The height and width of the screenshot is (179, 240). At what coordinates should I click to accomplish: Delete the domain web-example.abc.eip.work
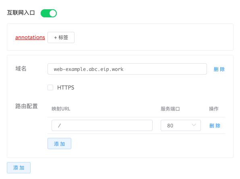click(219, 69)
